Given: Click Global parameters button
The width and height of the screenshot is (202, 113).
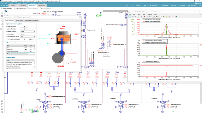Looking at the screenshot, I should pos(6,8).
